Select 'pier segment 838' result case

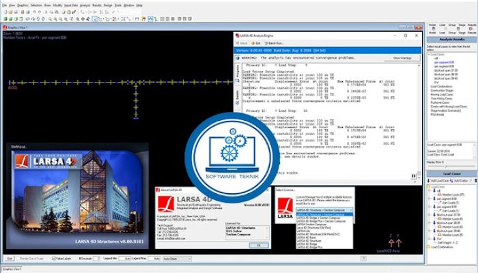point(444,63)
